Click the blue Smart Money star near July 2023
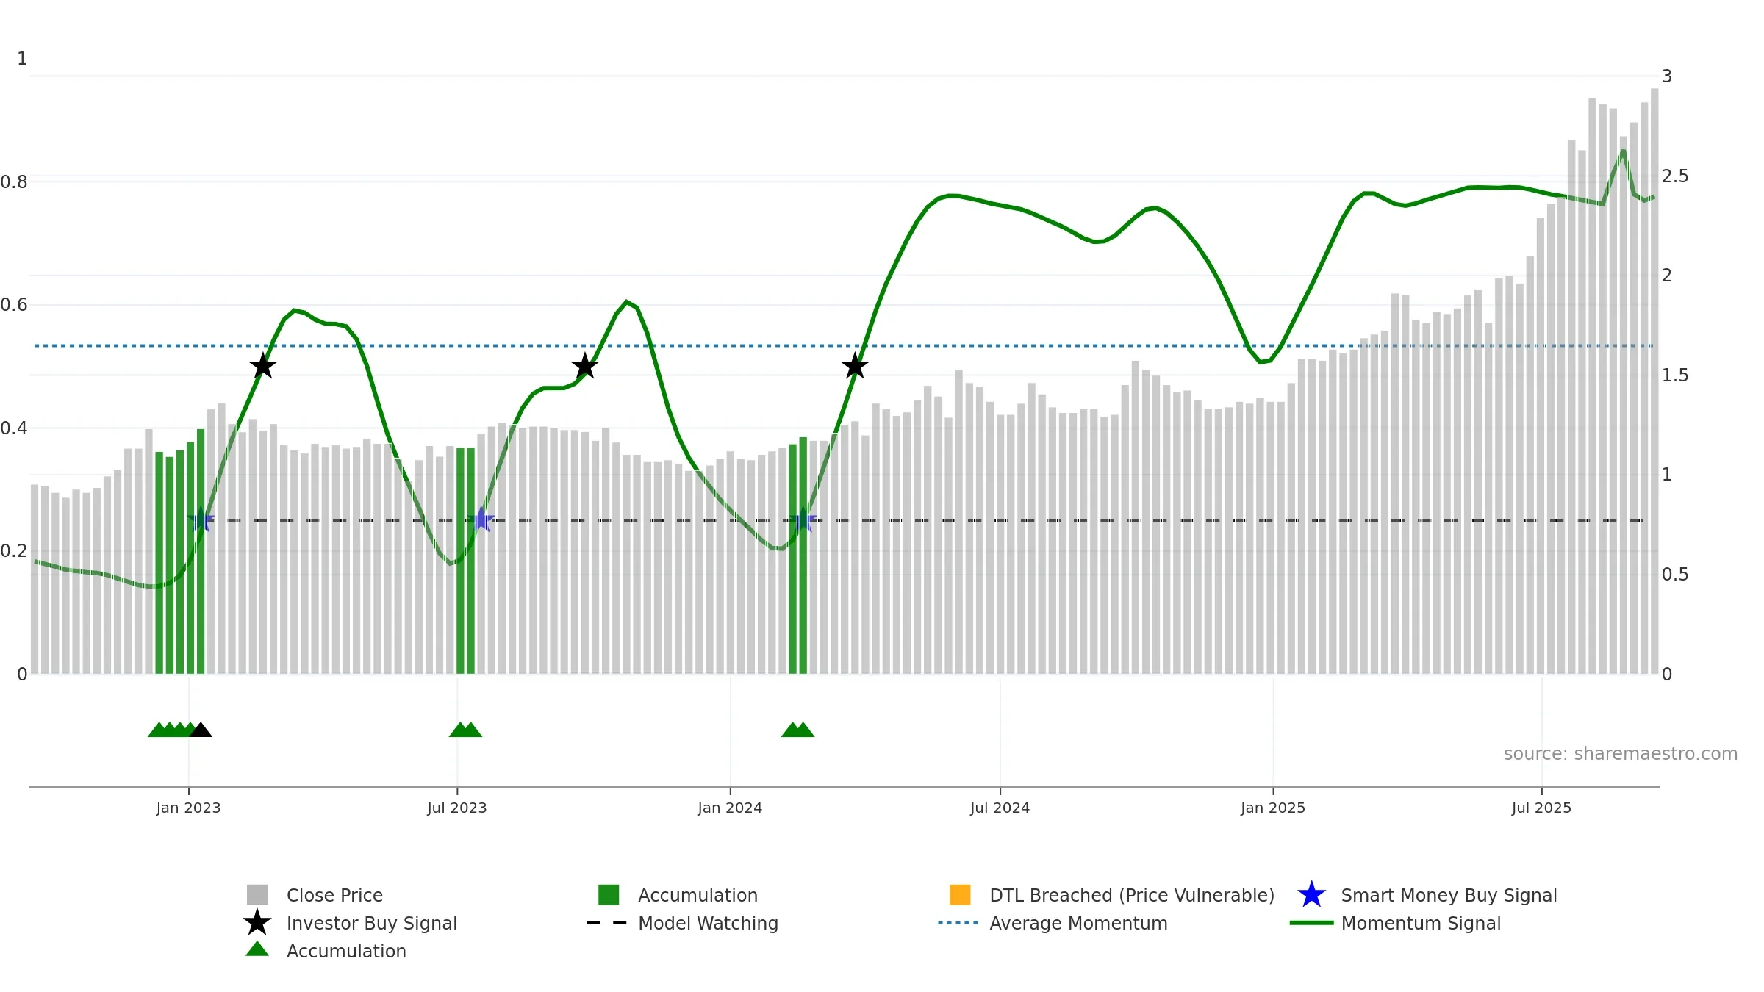This screenshot has height=992, width=1764. coord(481,520)
